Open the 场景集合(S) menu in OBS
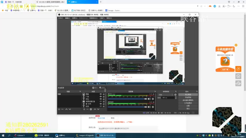 click(93, 18)
